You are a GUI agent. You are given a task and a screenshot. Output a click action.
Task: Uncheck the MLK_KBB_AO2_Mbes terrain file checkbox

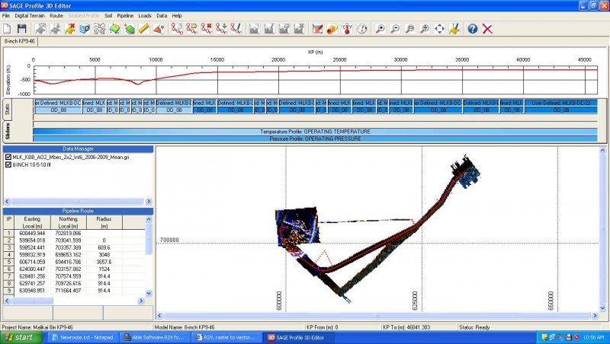(x=8, y=156)
